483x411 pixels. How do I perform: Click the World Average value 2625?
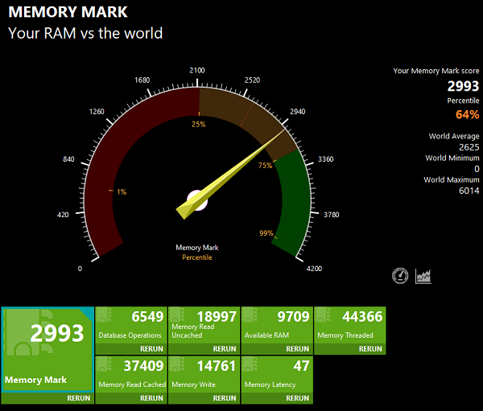coord(469,147)
